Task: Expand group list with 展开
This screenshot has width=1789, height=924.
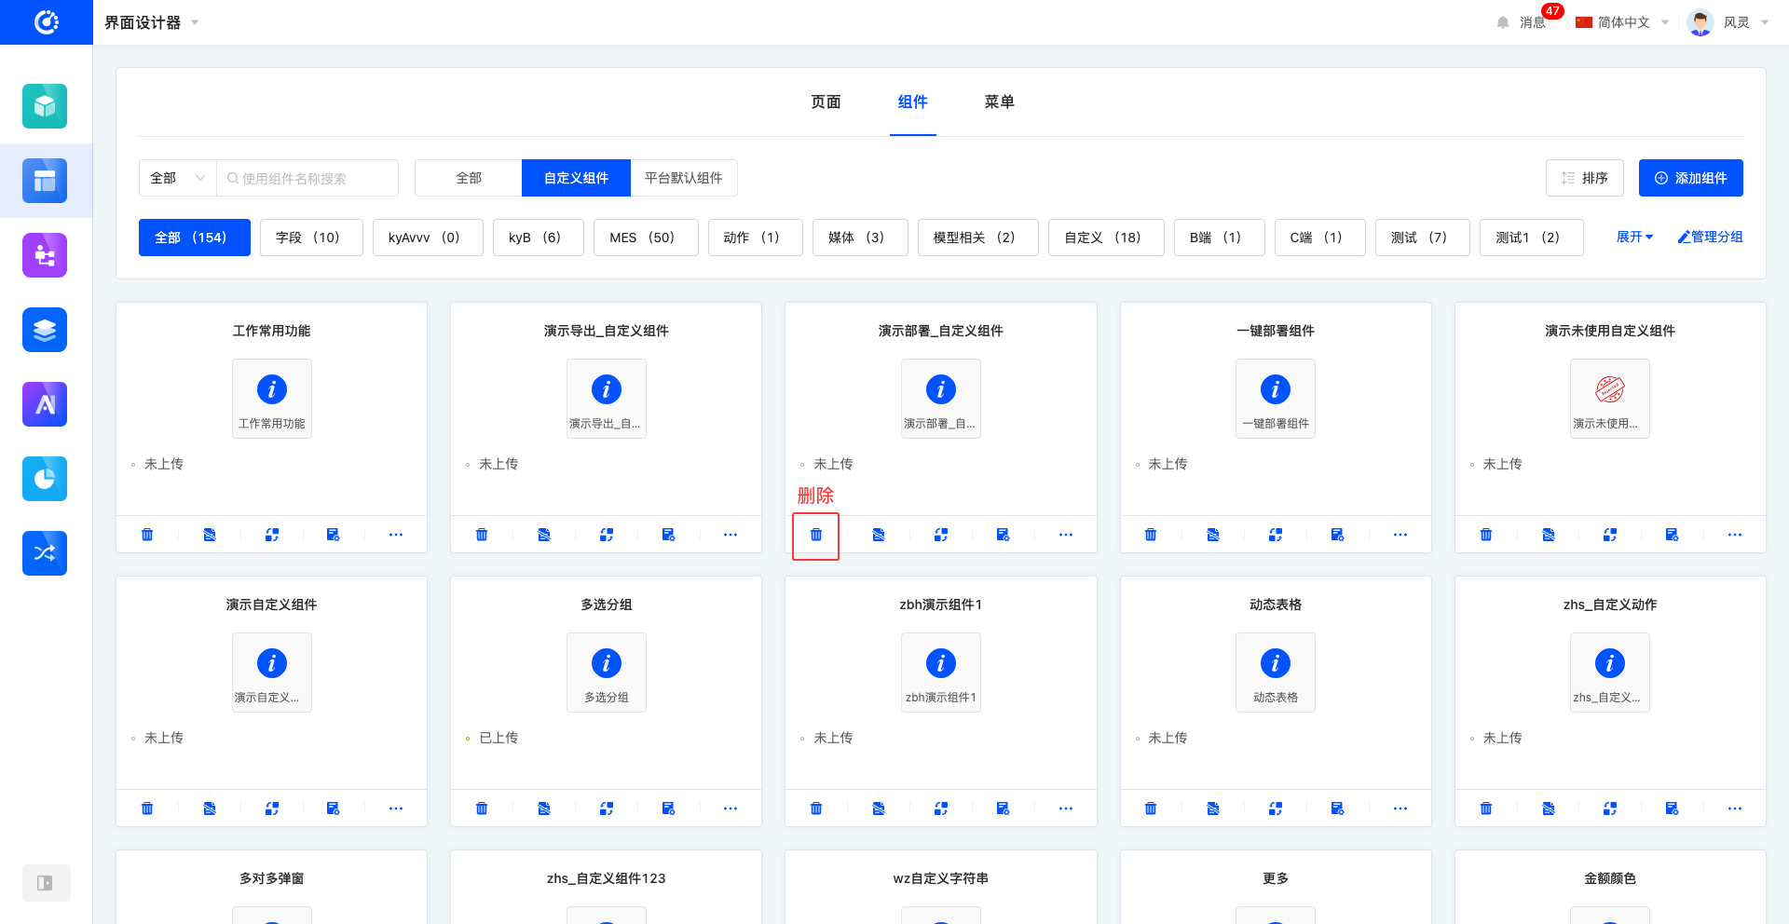Action: [x=1634, y=237]
